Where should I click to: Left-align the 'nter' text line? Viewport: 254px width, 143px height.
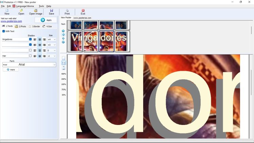click(35, 56)
